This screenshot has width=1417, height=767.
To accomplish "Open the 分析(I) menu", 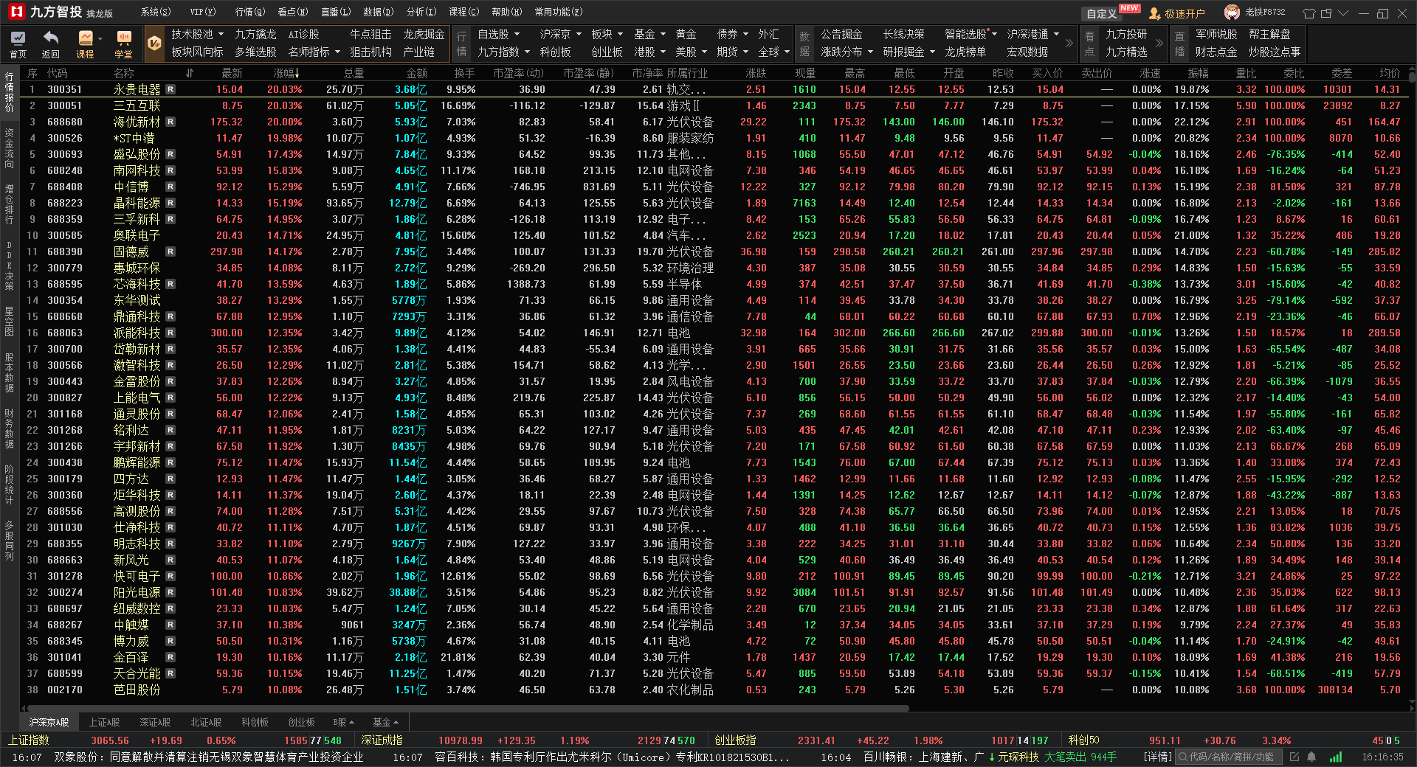I will click(x=421, y=12).
